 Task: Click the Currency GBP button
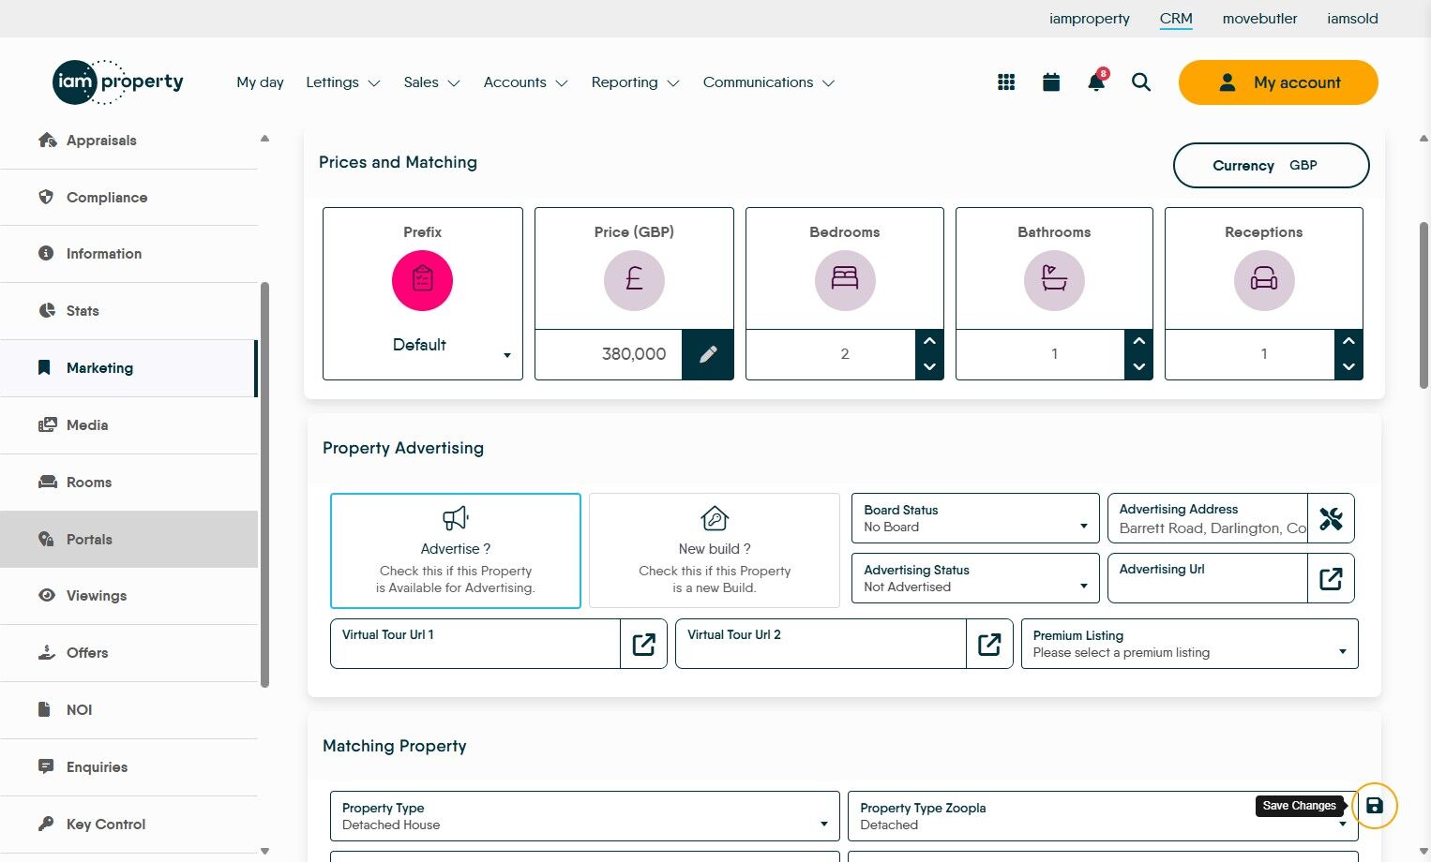coord(1271,166)
